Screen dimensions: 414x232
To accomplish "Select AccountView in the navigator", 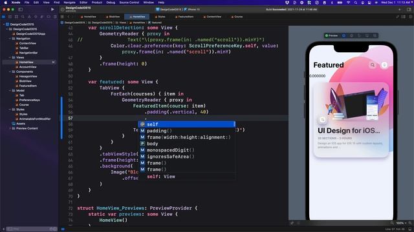I will click(x=28, y=67).
